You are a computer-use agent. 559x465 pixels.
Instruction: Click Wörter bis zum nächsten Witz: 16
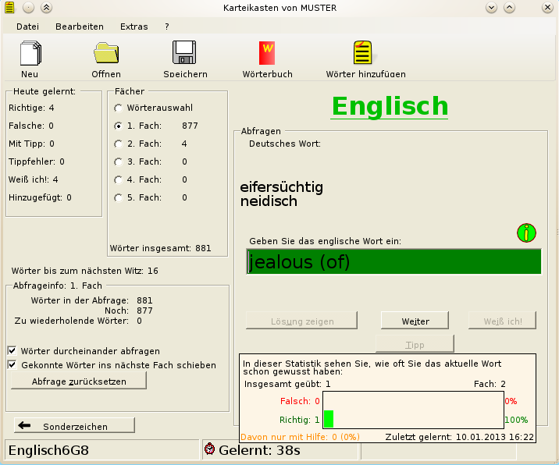(x=85, y=271)
